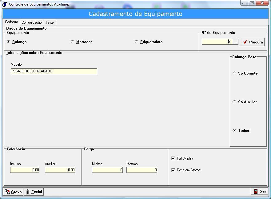
Task: Focus the Insumo tolerance field
Action: (x=25, y=170)
